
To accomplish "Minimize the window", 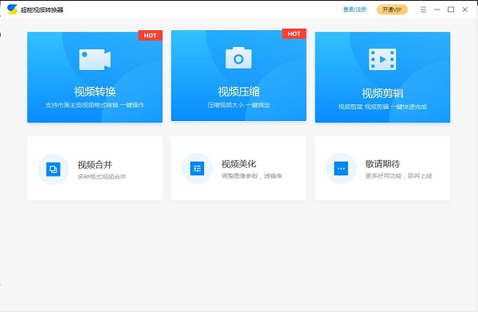I will (x=437, y=10).
